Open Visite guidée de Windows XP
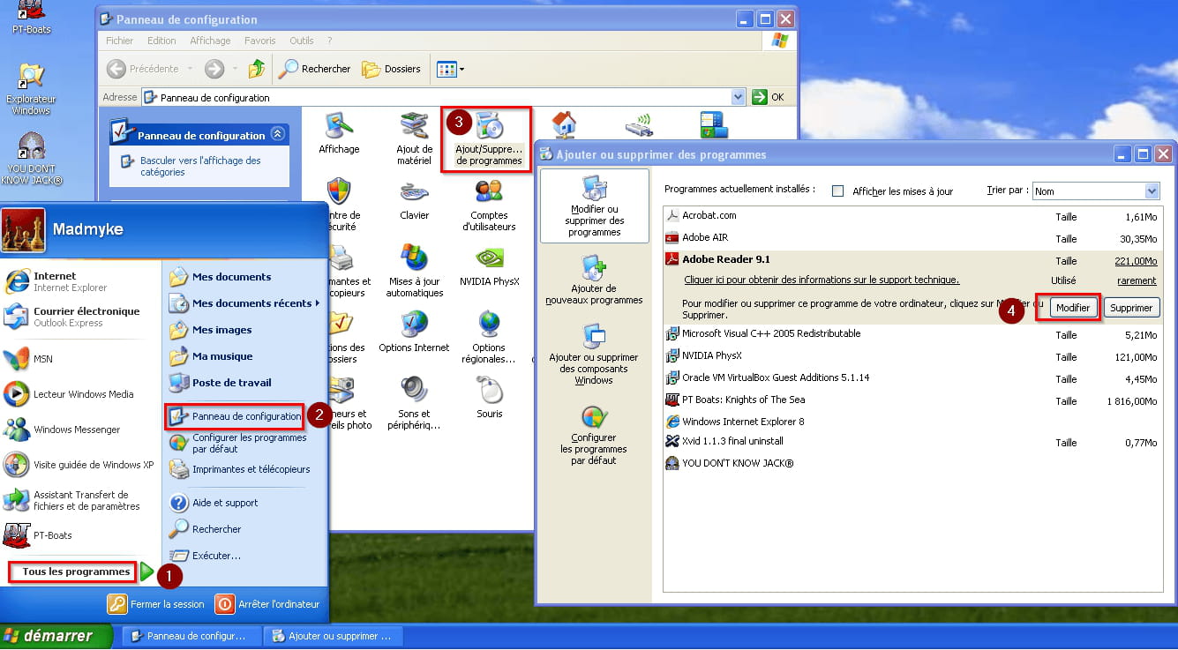 pos(79,465)
